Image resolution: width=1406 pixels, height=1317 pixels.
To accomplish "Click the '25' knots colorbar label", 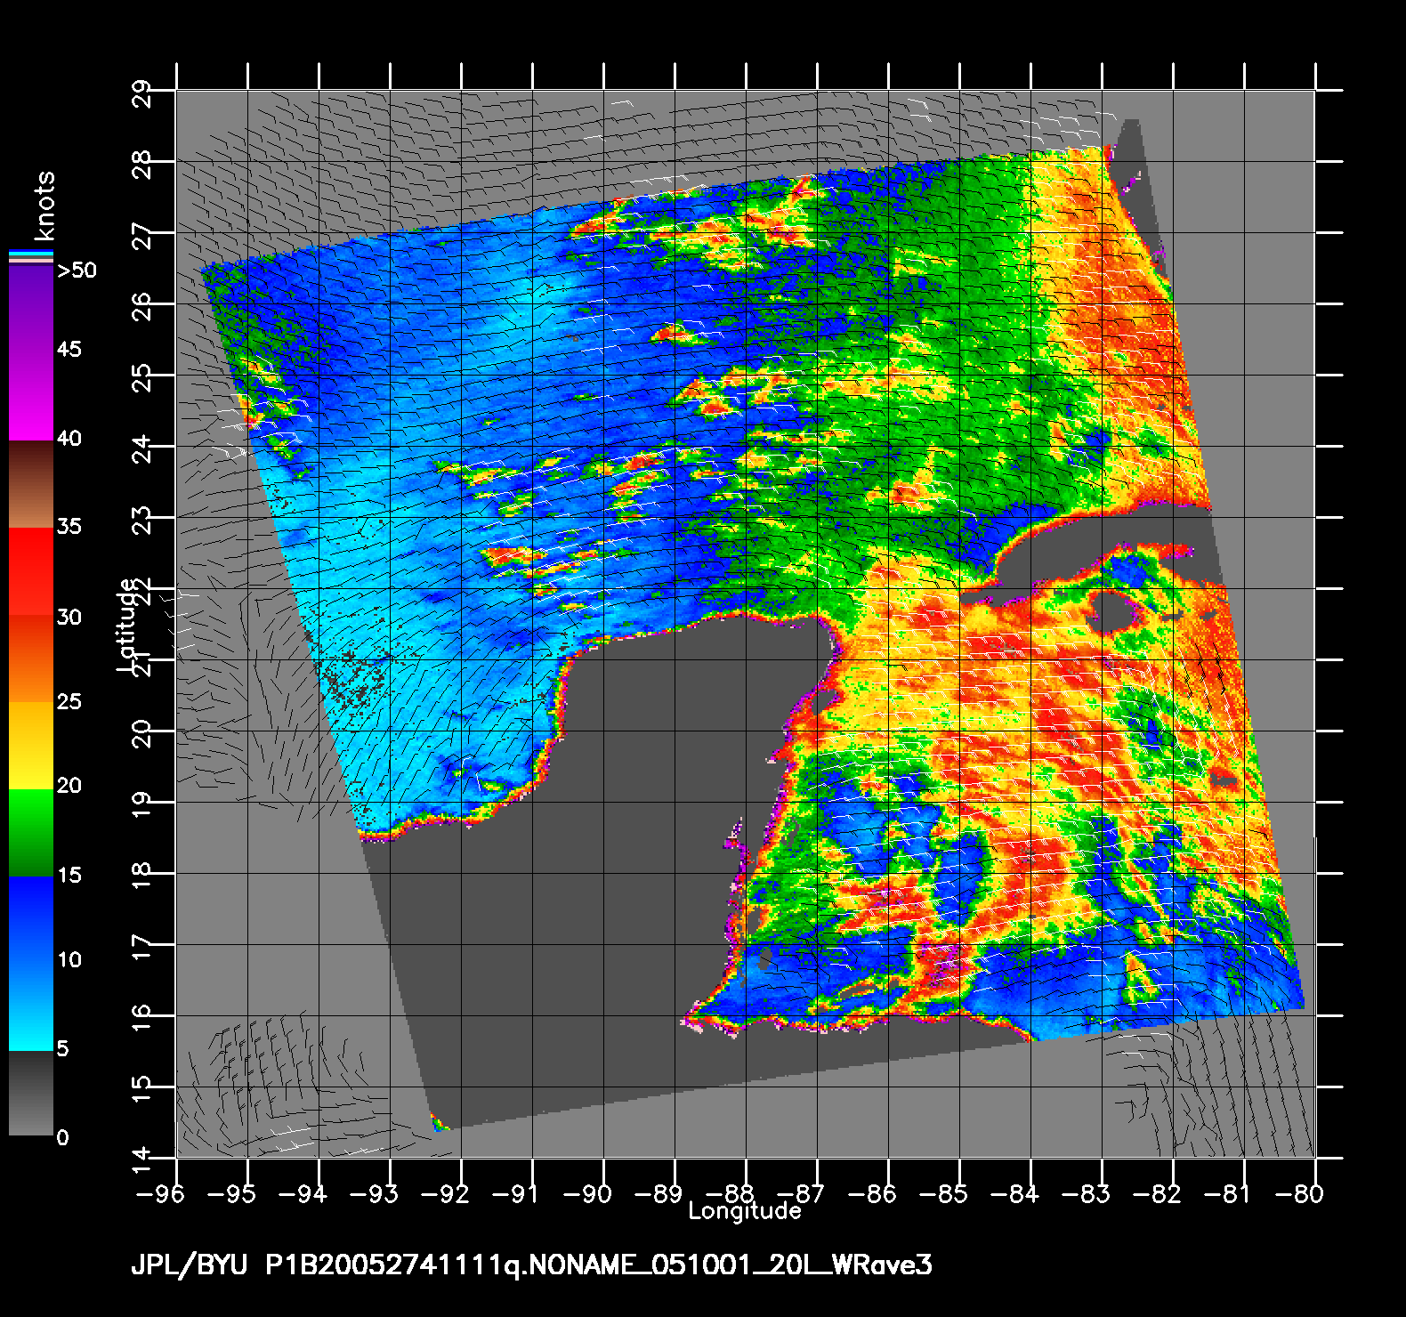I will click(x=69, y=702).
